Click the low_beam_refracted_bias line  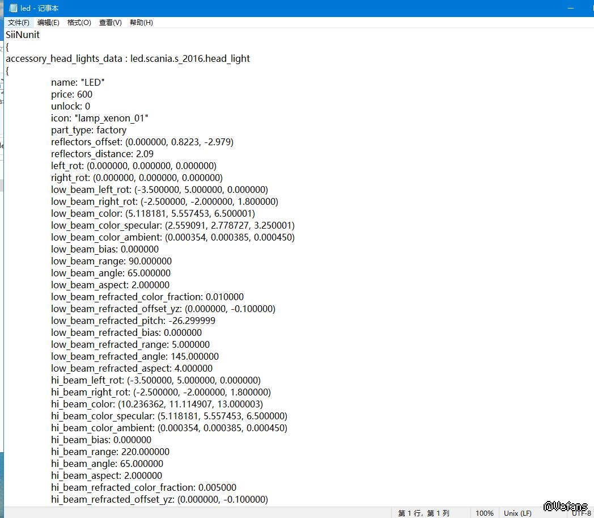click(x=126, y=332)
